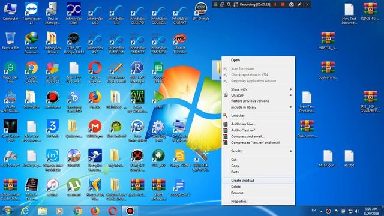Viewport: 384px width, 216px height.
Task: Select the Kaspersky Free shortcut
Action: (x=10, y=73)
